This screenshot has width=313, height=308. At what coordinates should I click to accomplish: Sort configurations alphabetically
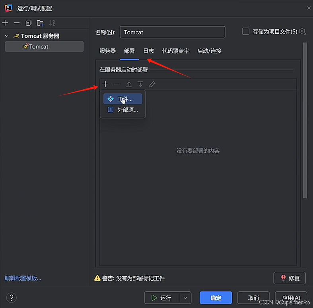52,23
